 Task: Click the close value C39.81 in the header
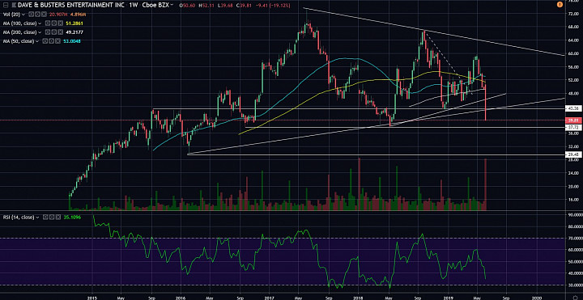[x=244, y=5]
